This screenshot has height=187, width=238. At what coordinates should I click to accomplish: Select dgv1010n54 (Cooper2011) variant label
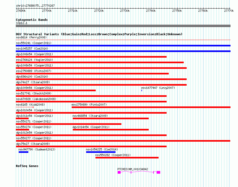[x=34, y=110]
